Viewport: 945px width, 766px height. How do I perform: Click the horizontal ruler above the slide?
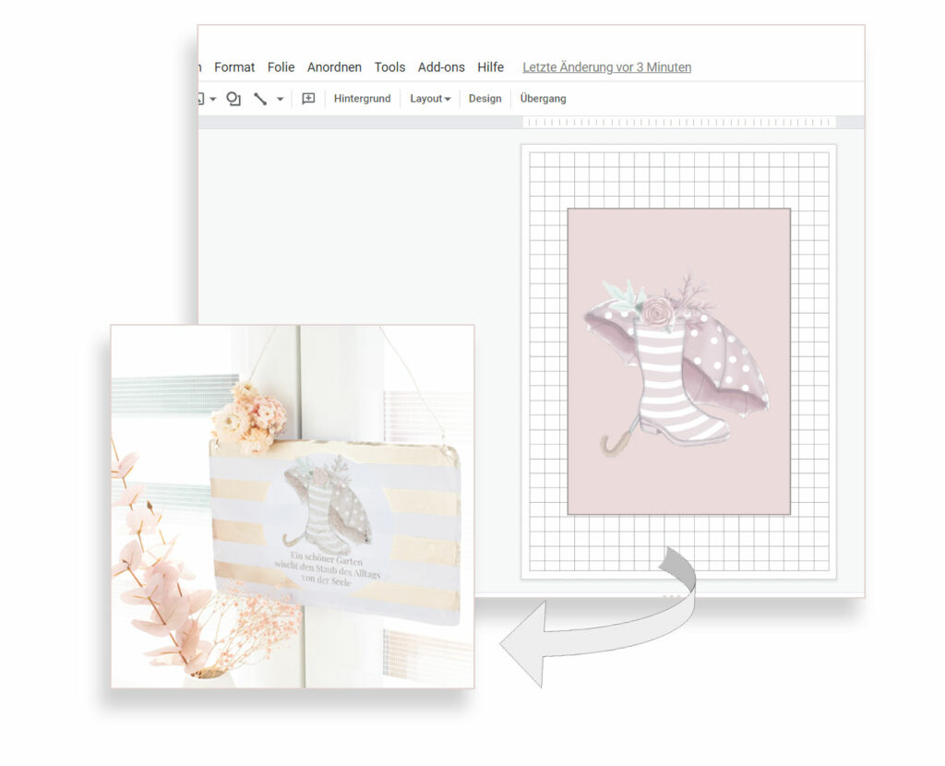point(679,123)
